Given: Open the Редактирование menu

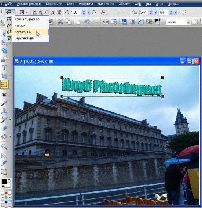Looking at the screenshot, I should (29, 4).
